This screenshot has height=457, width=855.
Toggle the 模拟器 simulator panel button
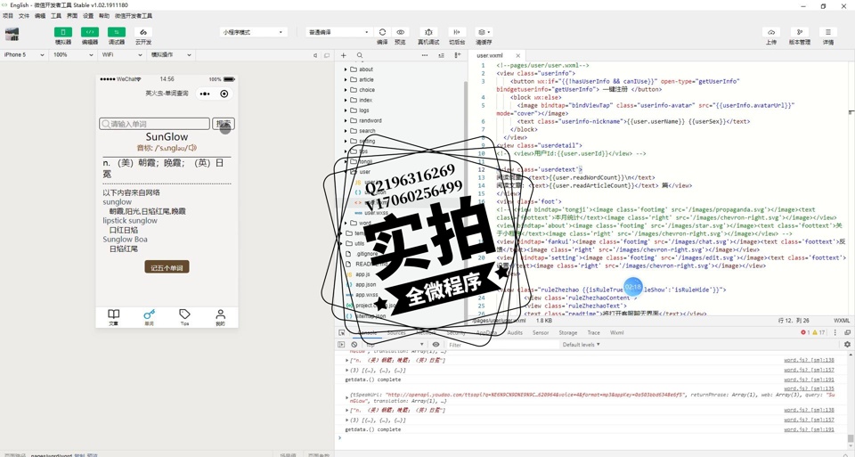63,32
